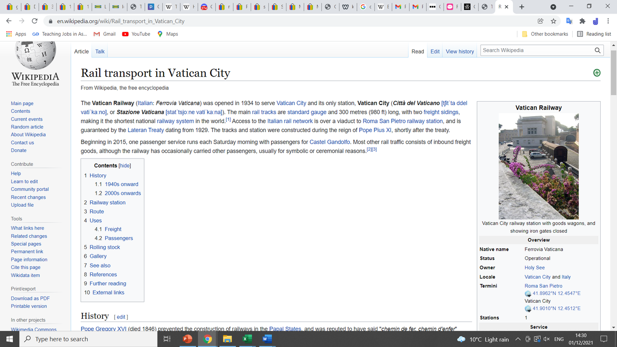Open the Apps grid in the bookmarks bar
Image resolution: width=617 pixels, height=347 pixels.
click(16, 34)
